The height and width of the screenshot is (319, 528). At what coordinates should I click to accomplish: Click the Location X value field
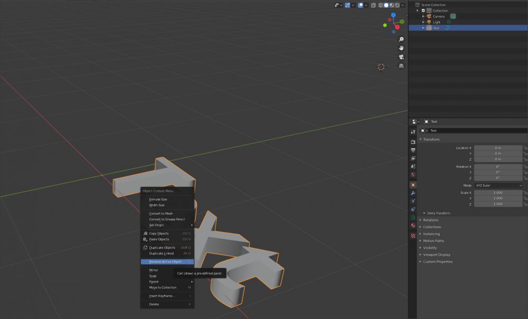498,148
